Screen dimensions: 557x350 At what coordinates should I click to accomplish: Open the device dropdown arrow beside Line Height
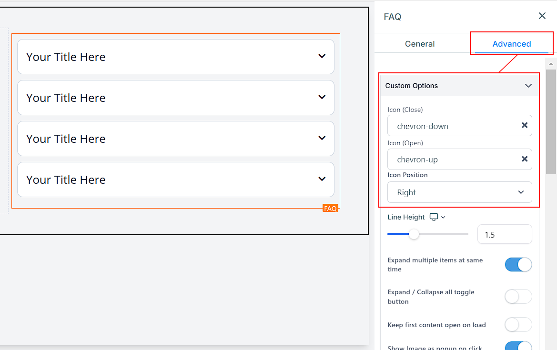tap(444, 217)
